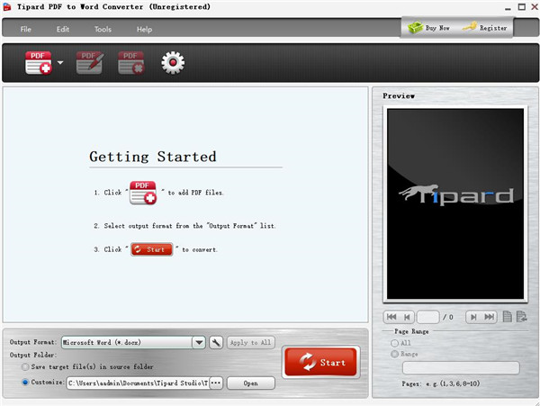The height and width of the screenshot is (406, 540).
Task: Click the green Buy Now basket icon
Action: point(415,28)
